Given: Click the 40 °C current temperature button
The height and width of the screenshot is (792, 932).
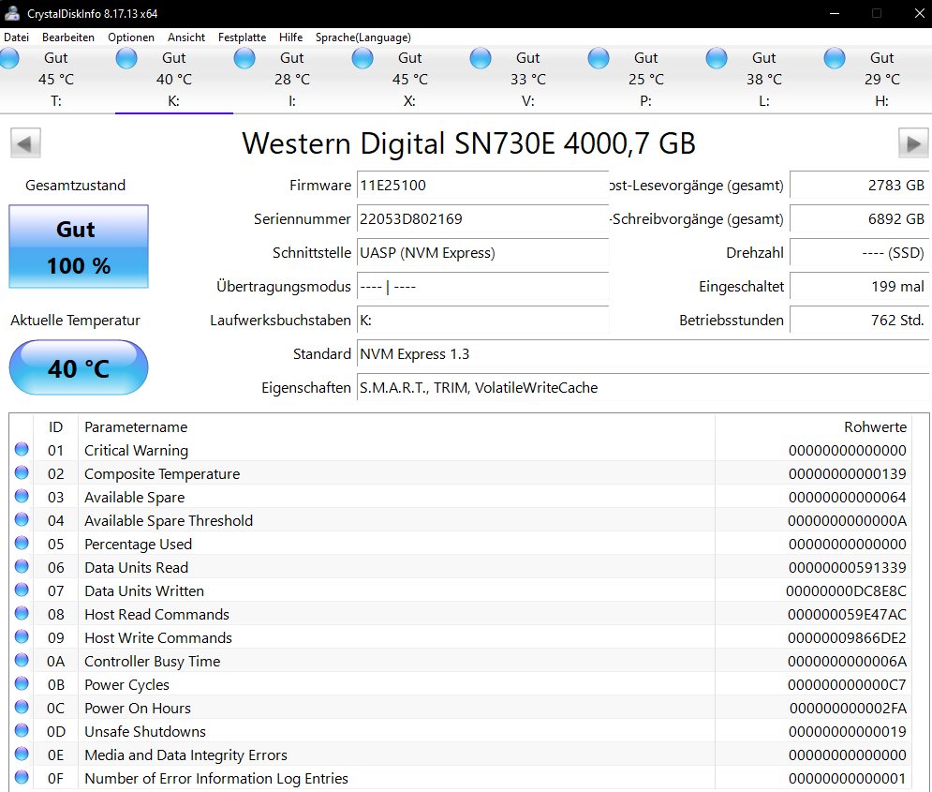Looking at the screenshot, I should click(79, 367).
